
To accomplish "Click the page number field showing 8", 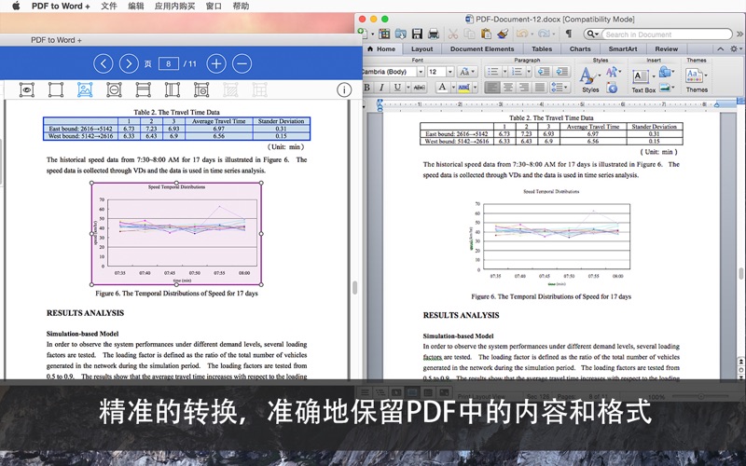I will point(169,63).
